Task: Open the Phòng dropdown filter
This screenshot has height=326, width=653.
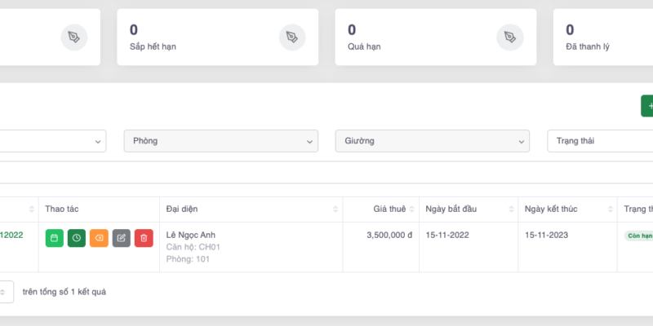Action: 220,141
